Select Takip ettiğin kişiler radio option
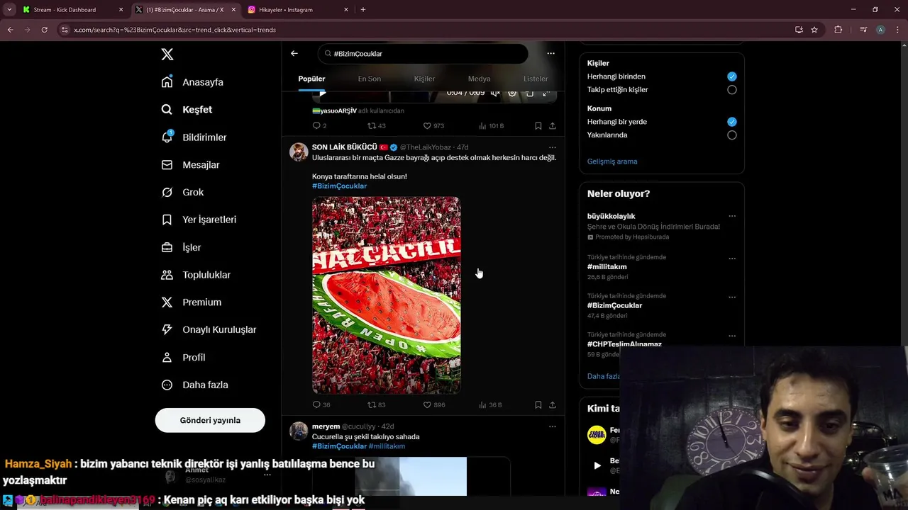The width and height of the screenshot is (908, 510). pos(732,90)
